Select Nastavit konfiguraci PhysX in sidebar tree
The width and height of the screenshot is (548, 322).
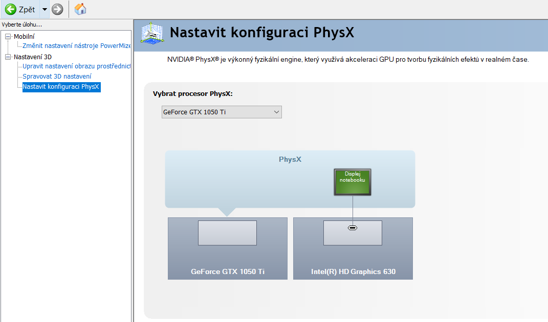(61, 87)
